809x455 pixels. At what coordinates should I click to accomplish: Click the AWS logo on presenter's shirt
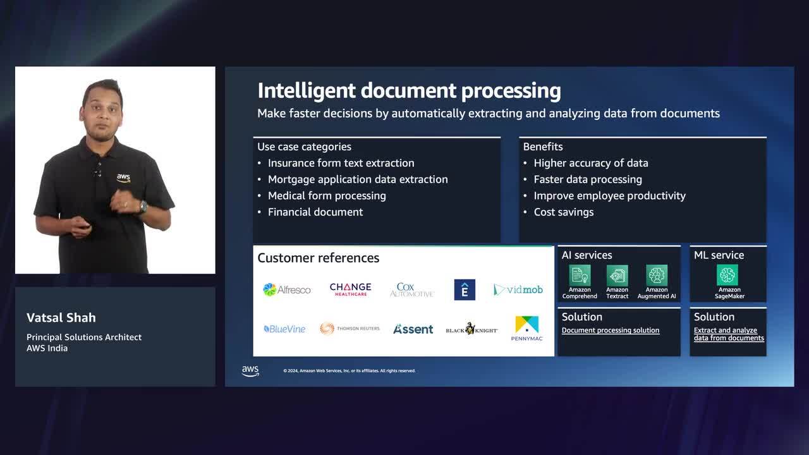(x=123, y=178)
